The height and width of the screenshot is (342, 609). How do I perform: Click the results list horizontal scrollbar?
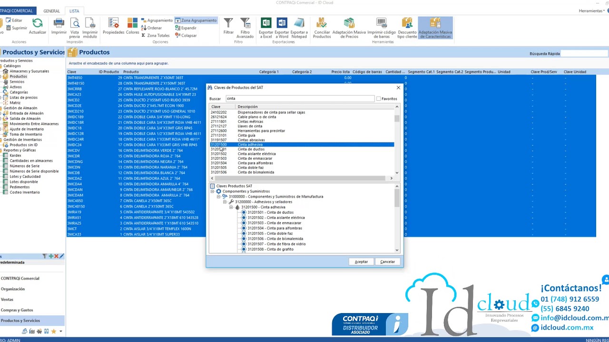[302, 178]
